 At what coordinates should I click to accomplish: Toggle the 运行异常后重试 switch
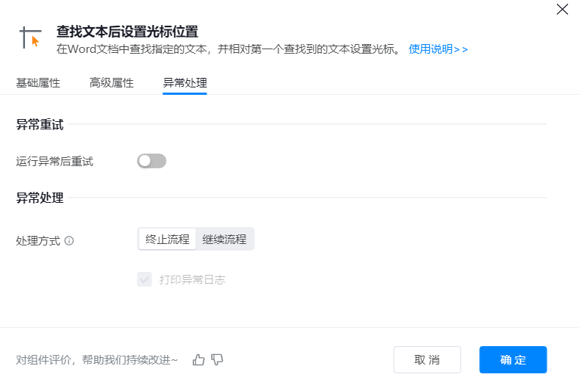click(x=151, y=161)
